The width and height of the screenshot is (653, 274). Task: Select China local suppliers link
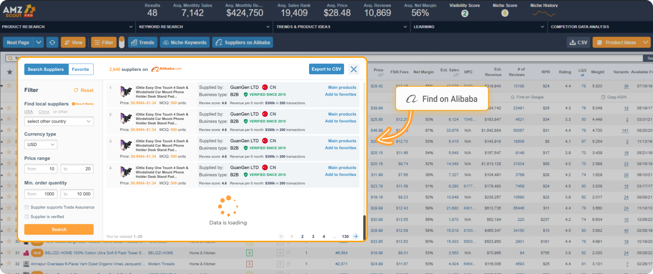tap(44, 112)
